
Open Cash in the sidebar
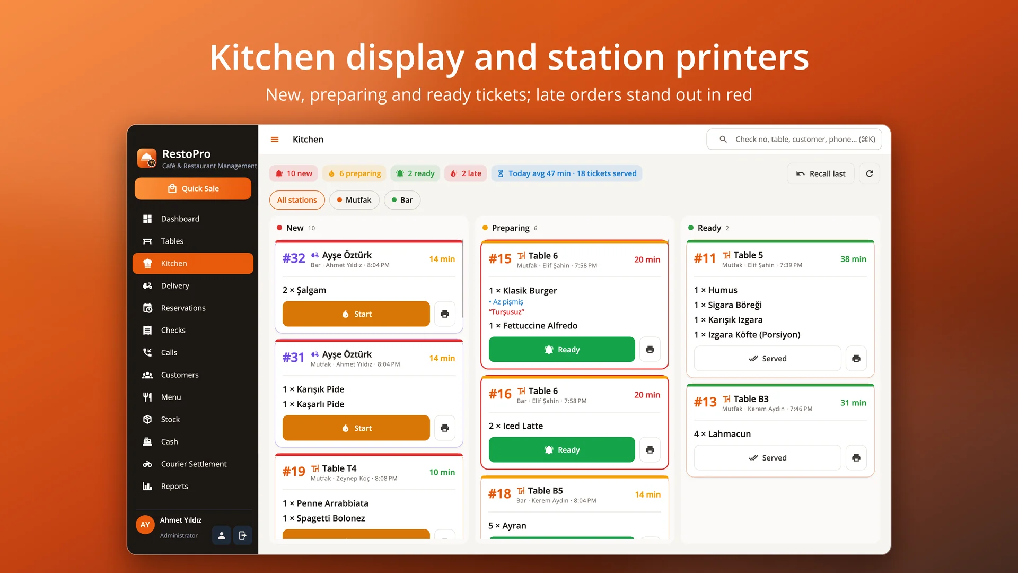193,441
